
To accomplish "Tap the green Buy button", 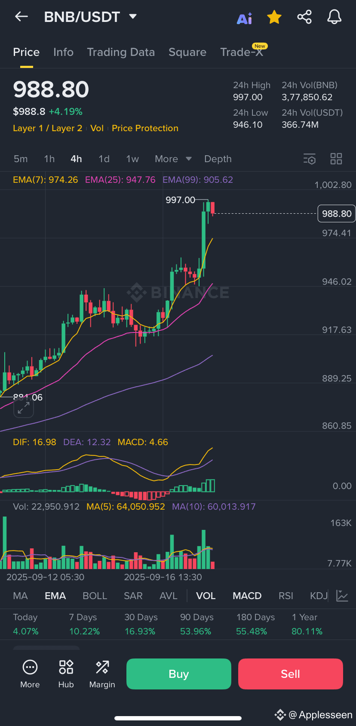I will [x=179, y=674].
